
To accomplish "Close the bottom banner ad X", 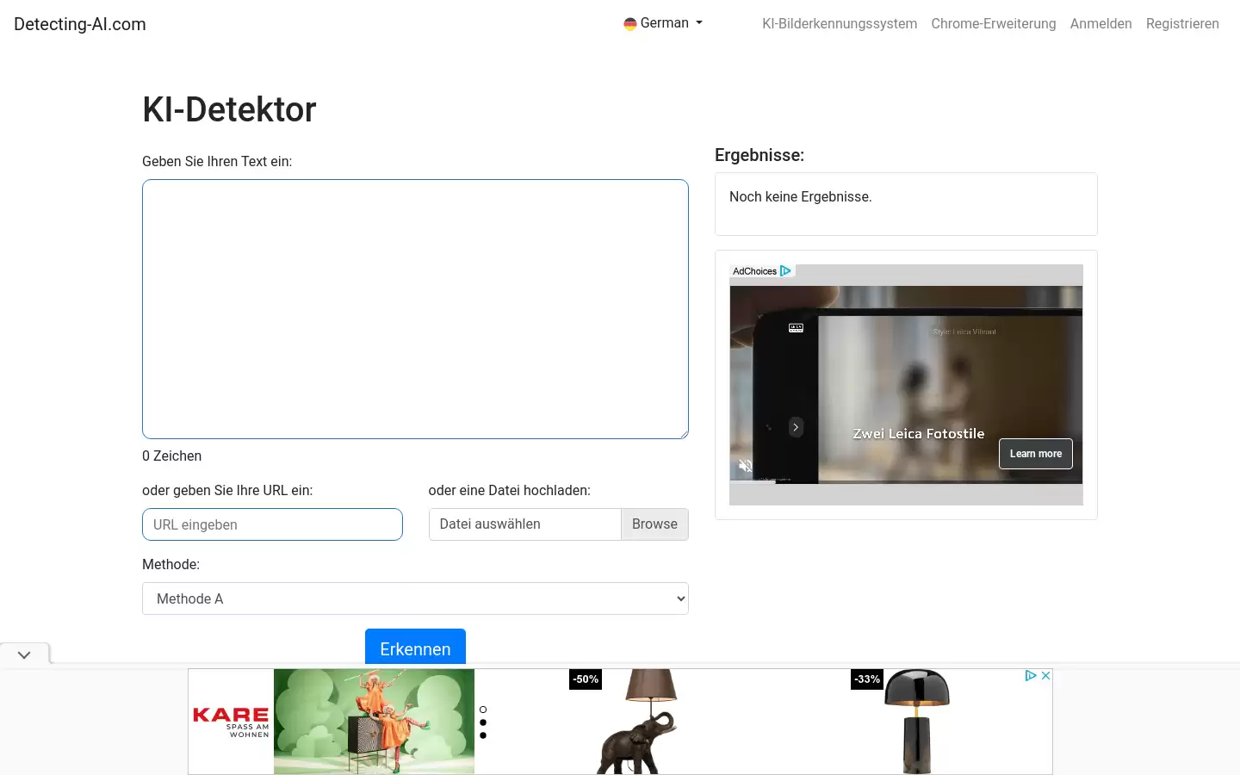I will tap(1045, 676).
